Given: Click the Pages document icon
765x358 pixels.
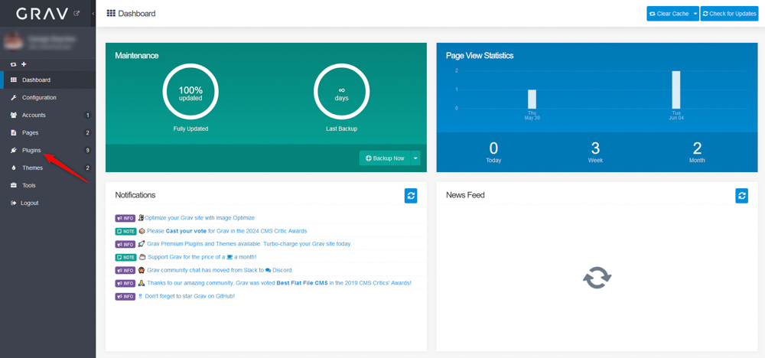Looking at the screenshot, I should [13, 132].
